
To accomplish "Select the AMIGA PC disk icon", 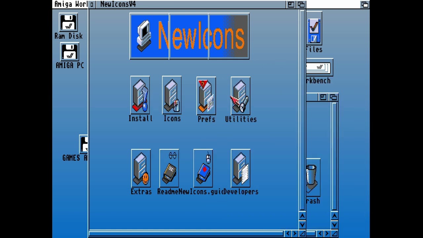I will pyautogui.click(x=69, y=52).
